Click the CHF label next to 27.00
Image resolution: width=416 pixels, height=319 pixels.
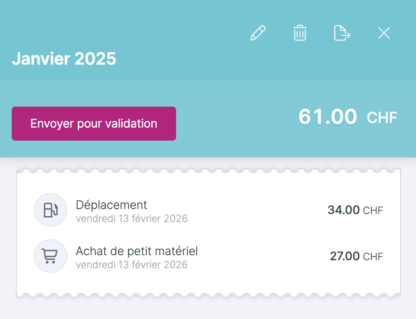pos(373,256)
